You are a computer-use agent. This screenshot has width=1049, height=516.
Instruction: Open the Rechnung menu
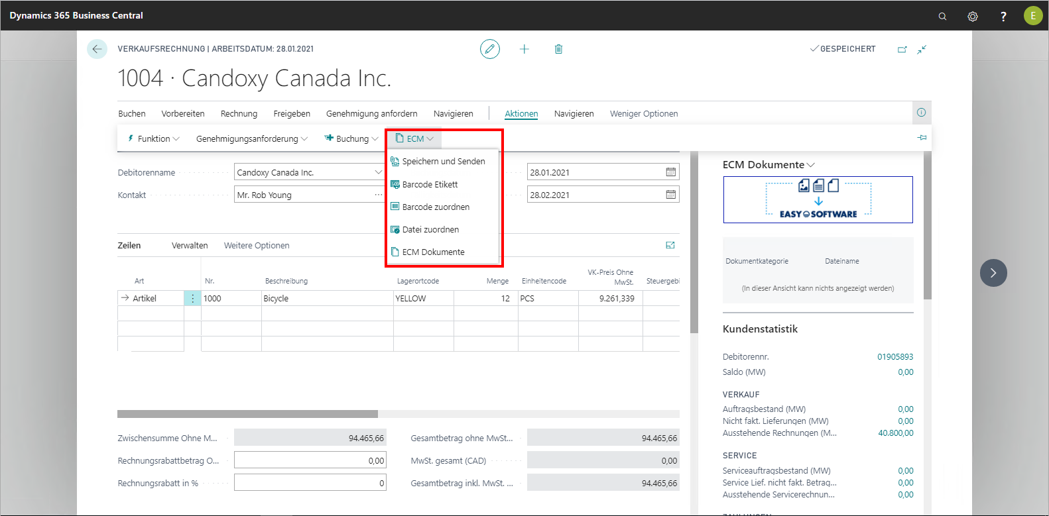[239, 114]
